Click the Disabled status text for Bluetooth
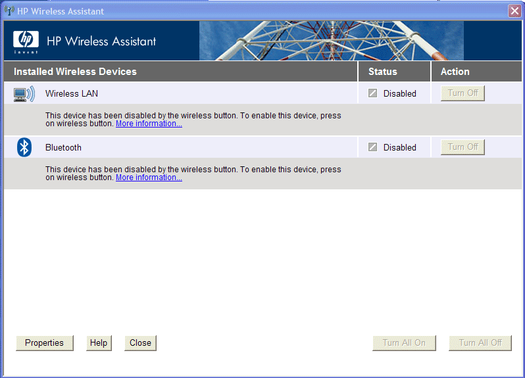The image size is (525, 378). (x=400, y=147)
